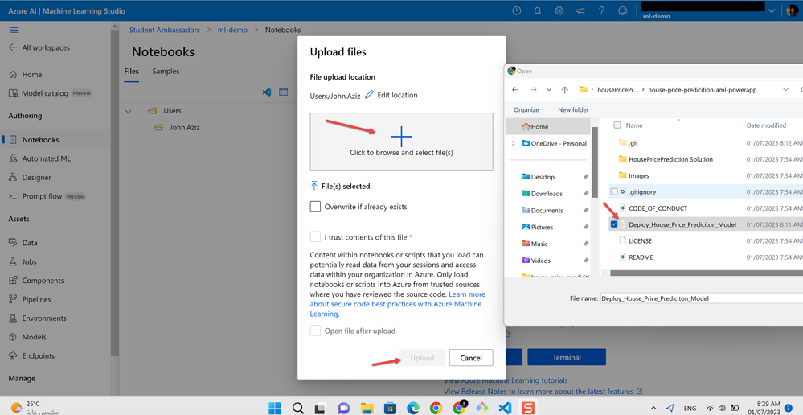Click the smiley face feedback icon
Screen dimensions: 803x415
point(623,10)
